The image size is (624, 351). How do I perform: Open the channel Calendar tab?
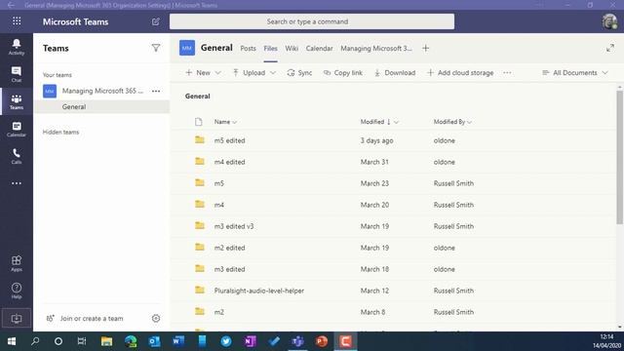coord(319,48)
